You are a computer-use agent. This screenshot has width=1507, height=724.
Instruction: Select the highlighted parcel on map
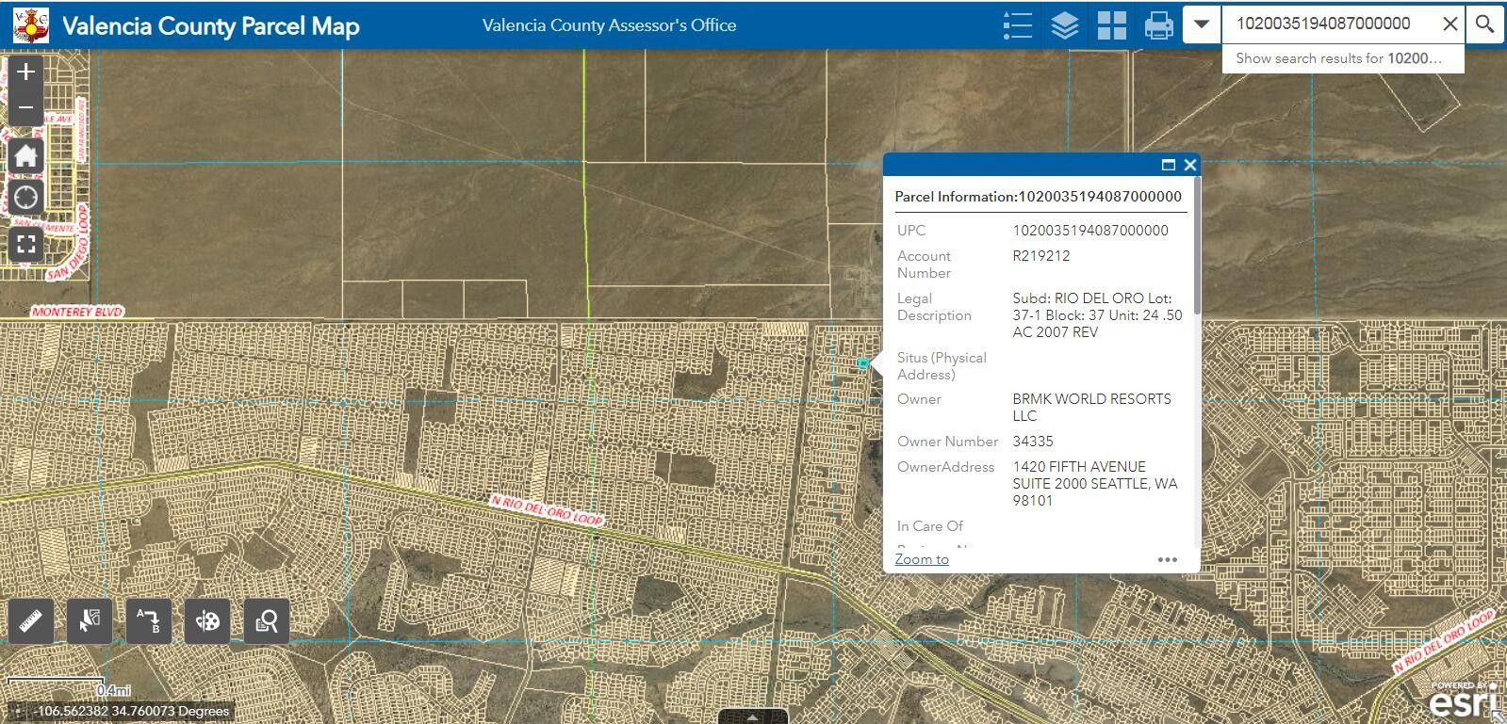pos(862,362)
